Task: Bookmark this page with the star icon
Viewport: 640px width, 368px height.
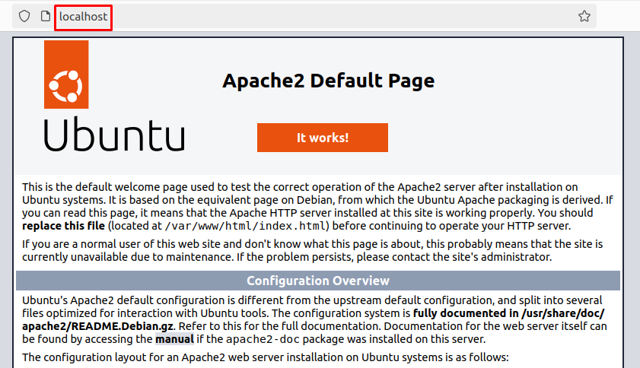Action: point(584,16)
